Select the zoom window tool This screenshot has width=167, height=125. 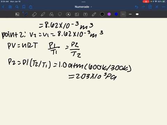pos(17,14)
